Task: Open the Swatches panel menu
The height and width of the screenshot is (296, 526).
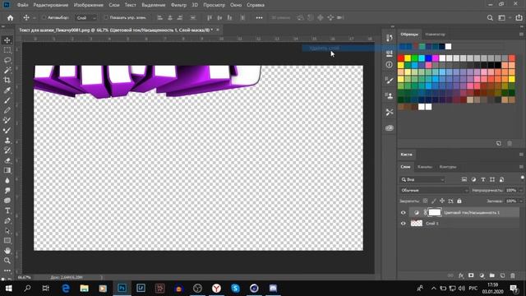Action: coord(521,35)
